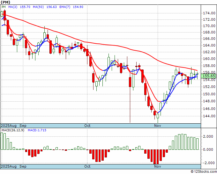This screenshot has height=174, width=217.
Task: Click the 2025Aug label on MACD axis
Action: [x=9, y=166]
